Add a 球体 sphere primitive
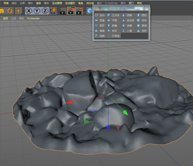This screenshot has width=193, height=166. [142, 21]
